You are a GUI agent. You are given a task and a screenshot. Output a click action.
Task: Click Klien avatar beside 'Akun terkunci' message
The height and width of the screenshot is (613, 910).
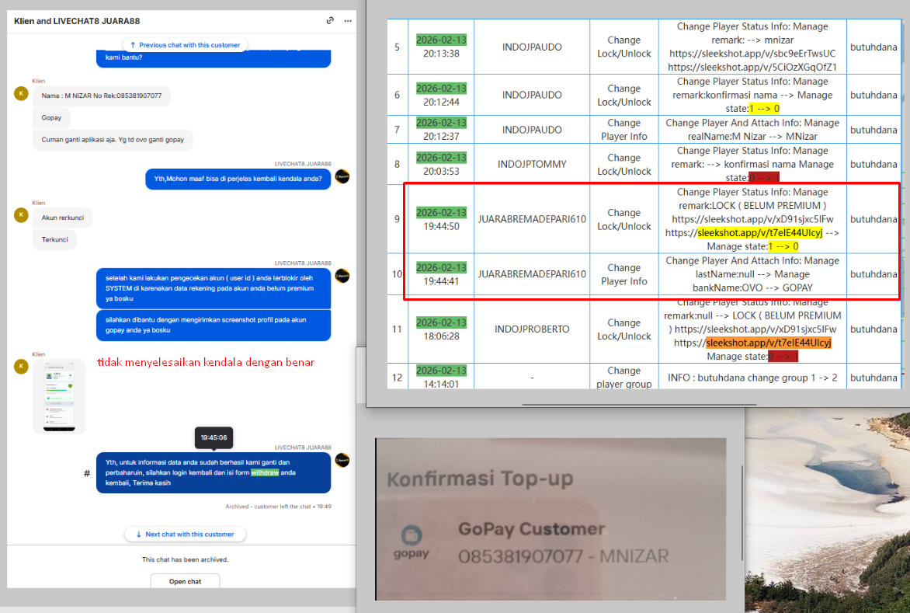pyautogui.click(x=21, y=214)
